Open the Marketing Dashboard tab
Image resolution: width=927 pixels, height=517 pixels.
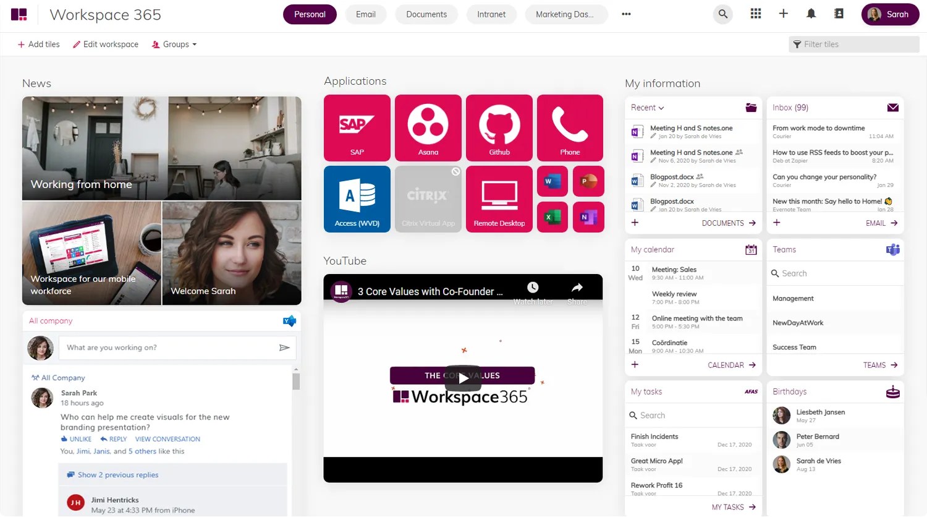pos(566,14)
